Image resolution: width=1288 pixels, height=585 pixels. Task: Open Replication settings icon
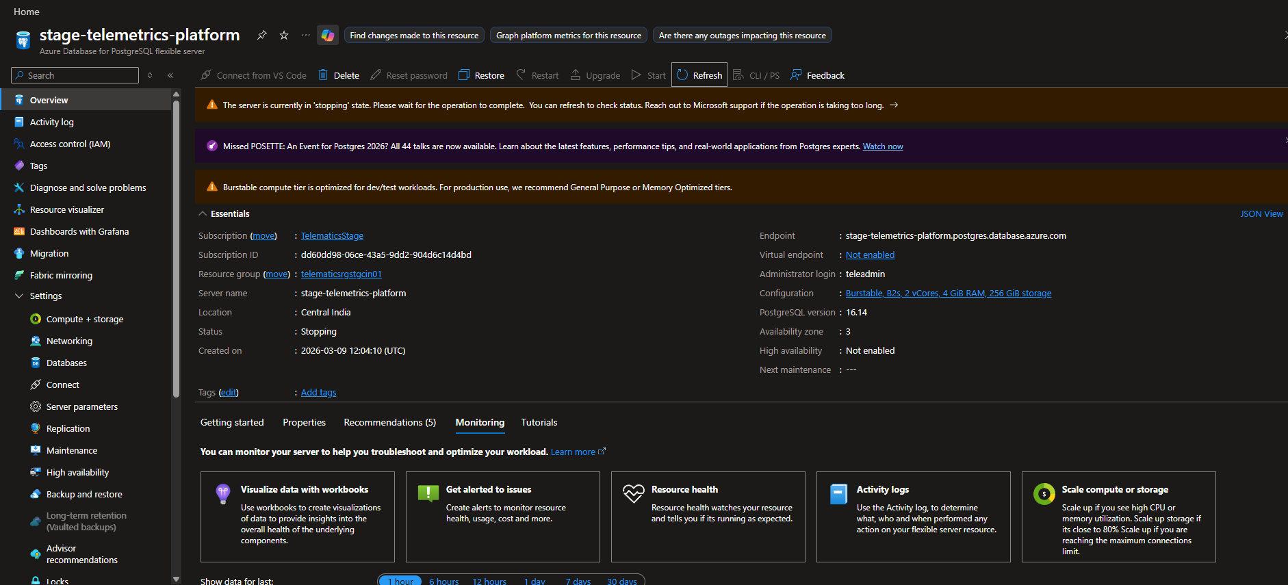click(36, 428)
